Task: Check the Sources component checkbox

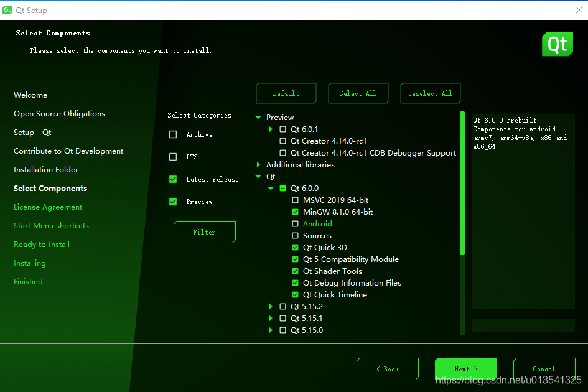Action: point(295,236)
